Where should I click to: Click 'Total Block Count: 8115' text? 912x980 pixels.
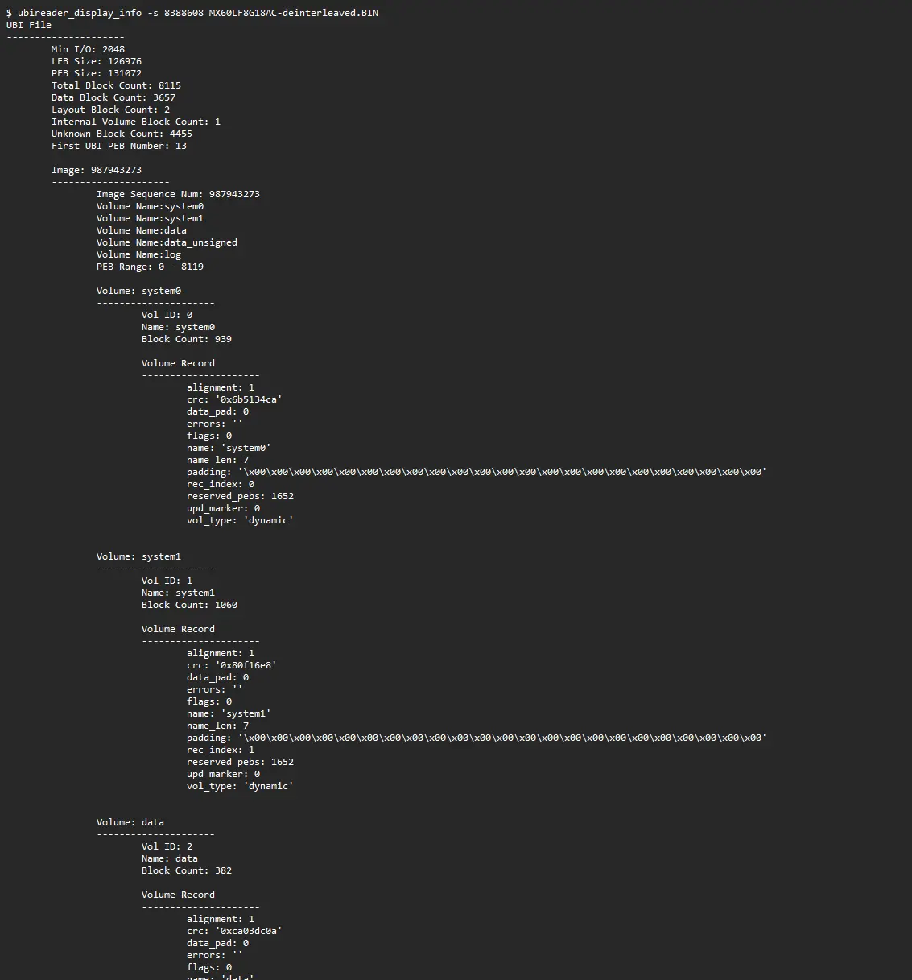(x=116, y=85)
